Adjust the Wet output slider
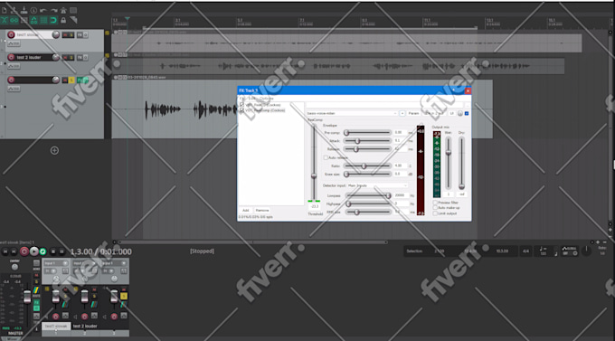 coord(449,152)
